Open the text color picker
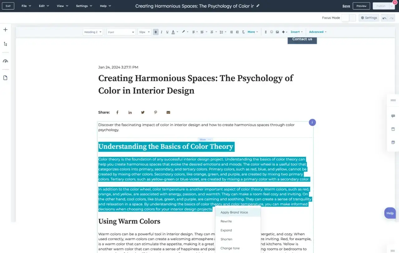Viewport: 399px width, 253px height. [175, 32]
